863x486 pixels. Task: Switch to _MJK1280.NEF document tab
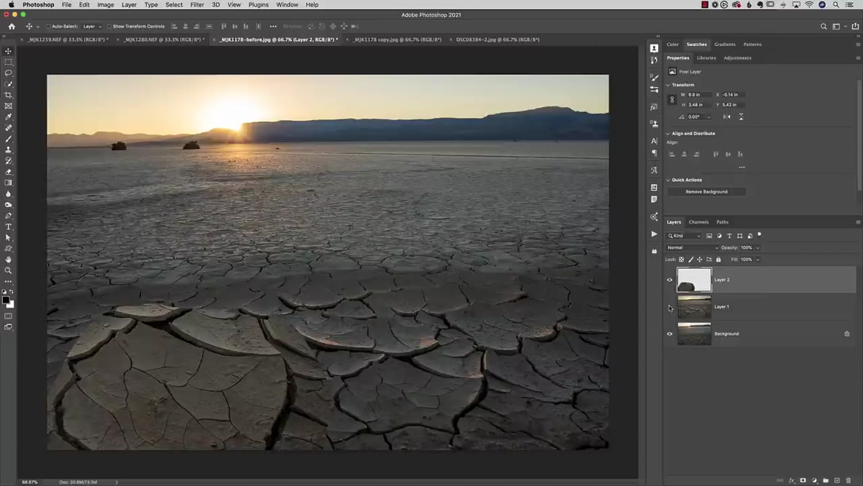click(164, 40)
